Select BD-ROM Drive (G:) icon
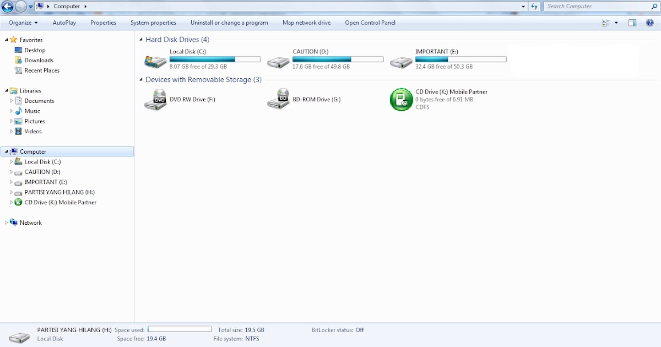Viewport: 661px width, 347px height. [278, 99]
